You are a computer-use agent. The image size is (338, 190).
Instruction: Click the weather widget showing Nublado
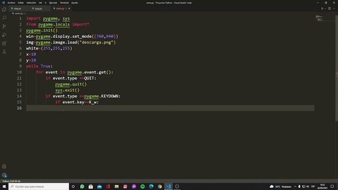tap(280, 186)
